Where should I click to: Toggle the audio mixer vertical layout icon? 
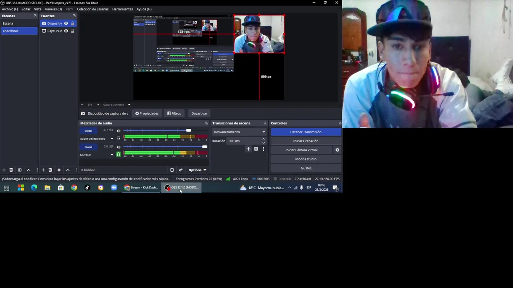(x=172, y=170)
